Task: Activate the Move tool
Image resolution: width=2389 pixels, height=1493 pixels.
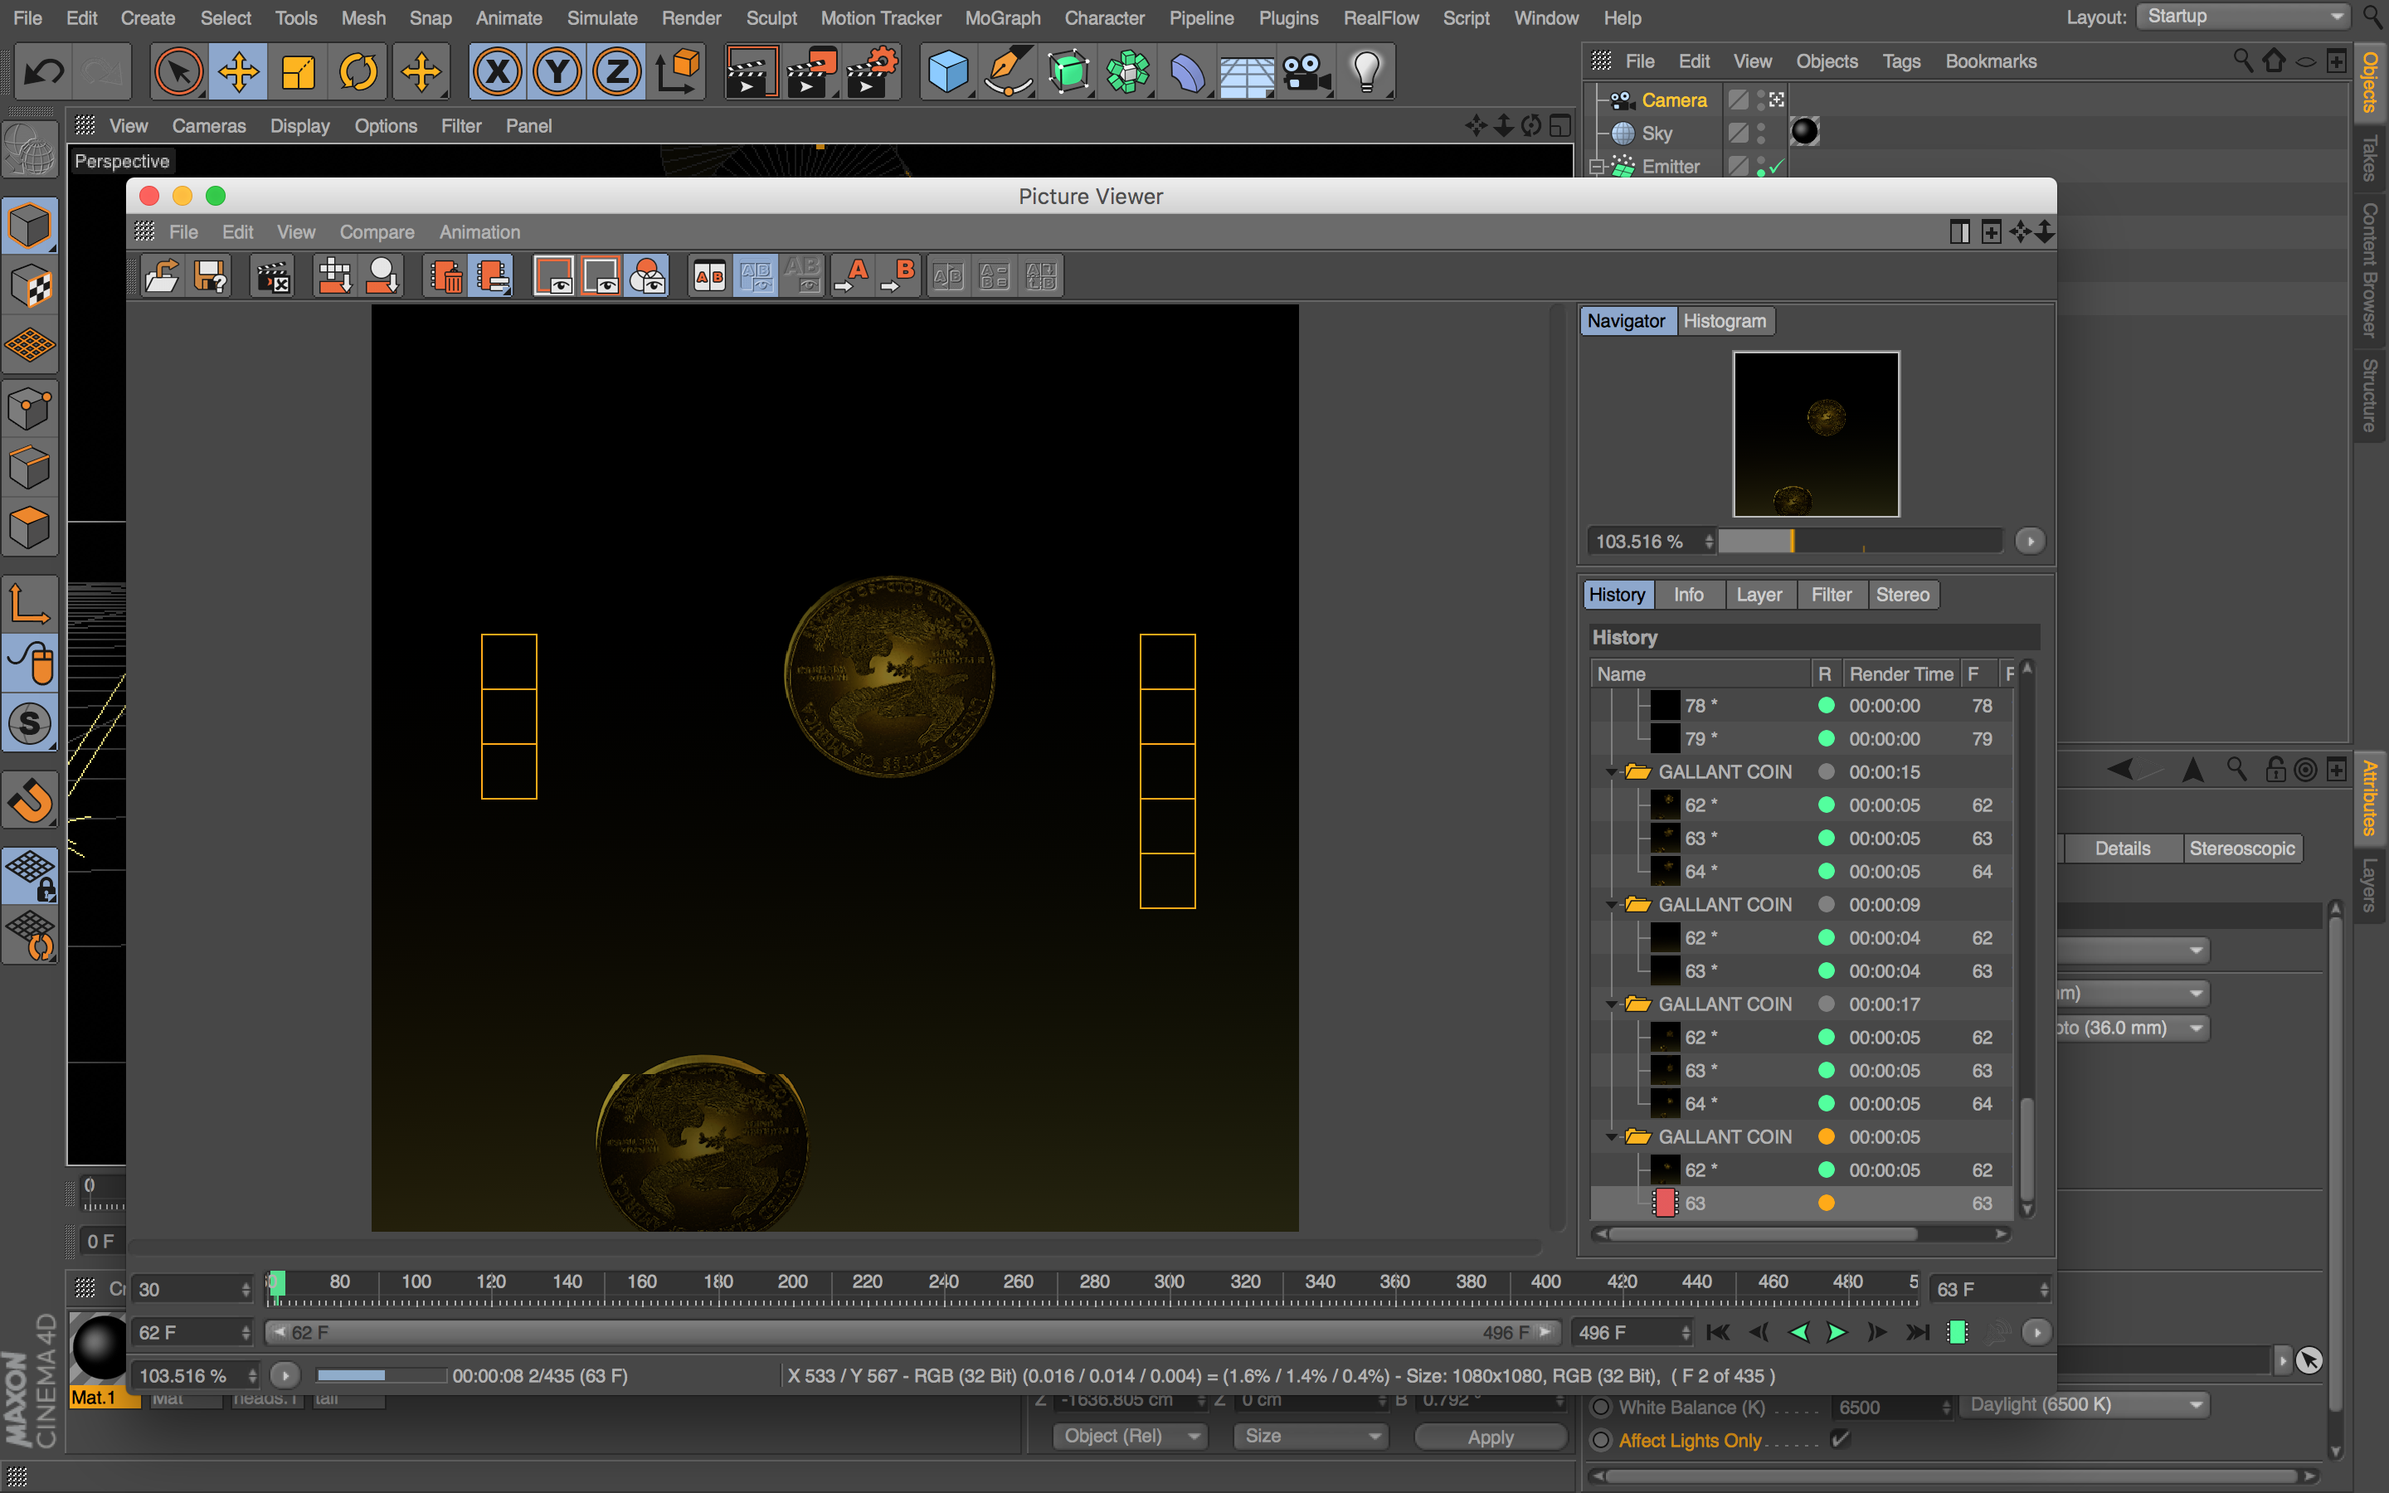Action: (x=238, y=71)
